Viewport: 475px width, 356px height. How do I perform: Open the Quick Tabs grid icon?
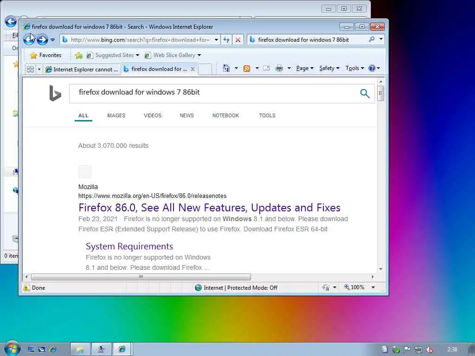pos(30,70)
